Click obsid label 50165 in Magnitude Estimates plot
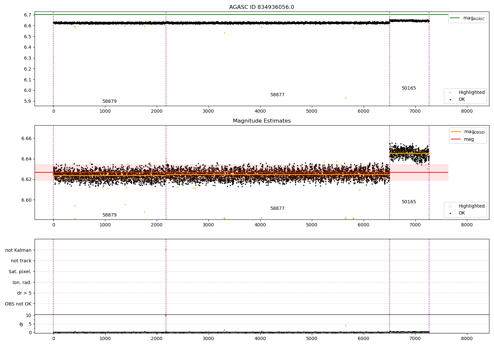The width and height of the screenshot is (494, 346). [409, 202]
